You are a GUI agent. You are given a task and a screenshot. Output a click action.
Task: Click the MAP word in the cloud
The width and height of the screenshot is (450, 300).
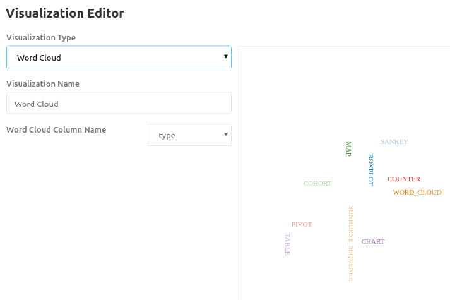(348, 149)
